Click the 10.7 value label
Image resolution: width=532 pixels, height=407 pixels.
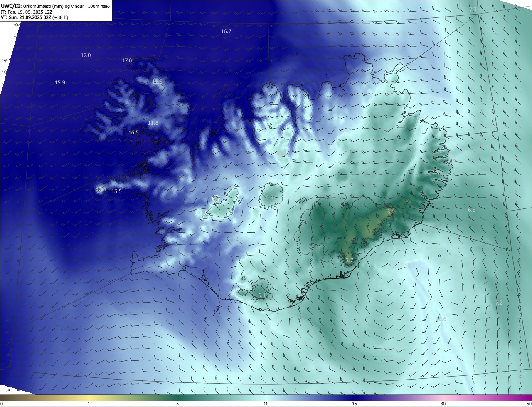(410, 266)
